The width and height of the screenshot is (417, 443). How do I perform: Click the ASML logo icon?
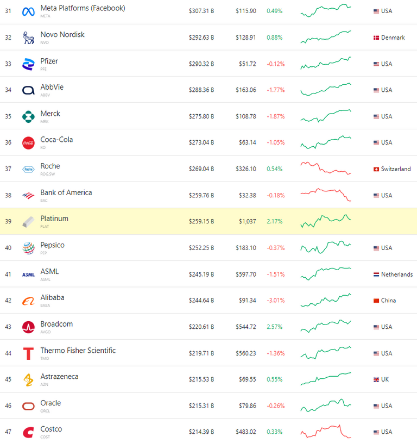click(x=28, y=274)
